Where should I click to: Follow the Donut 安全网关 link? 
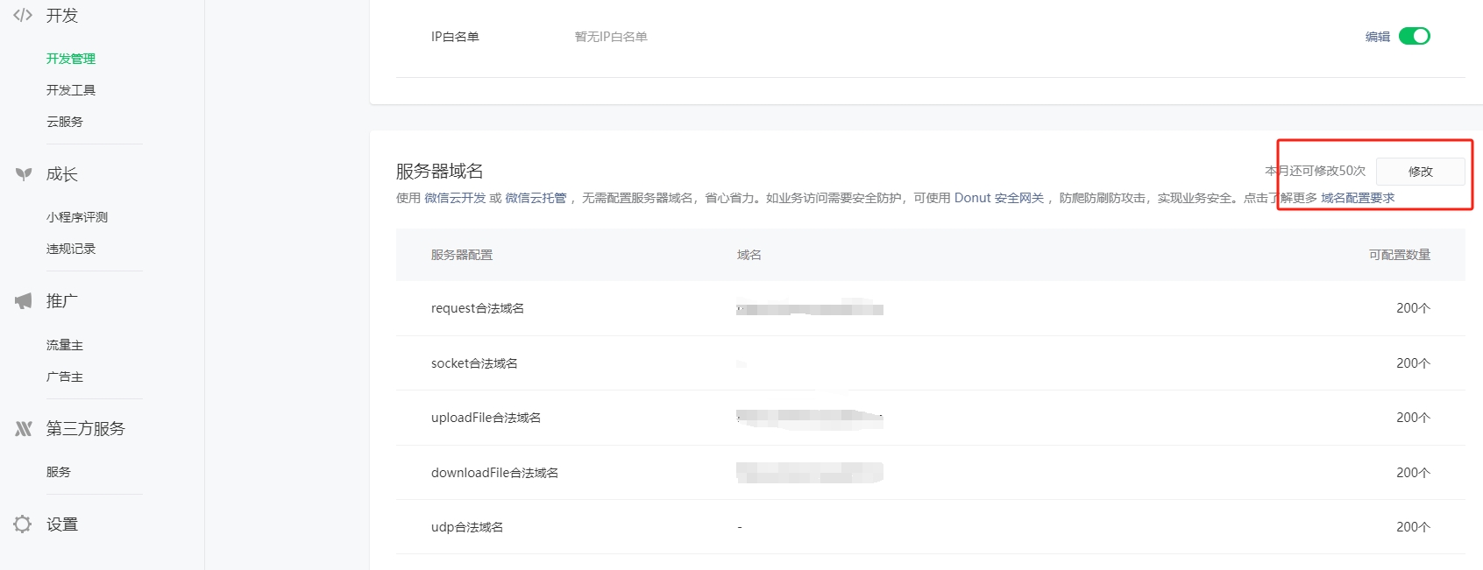coord(998,198)
